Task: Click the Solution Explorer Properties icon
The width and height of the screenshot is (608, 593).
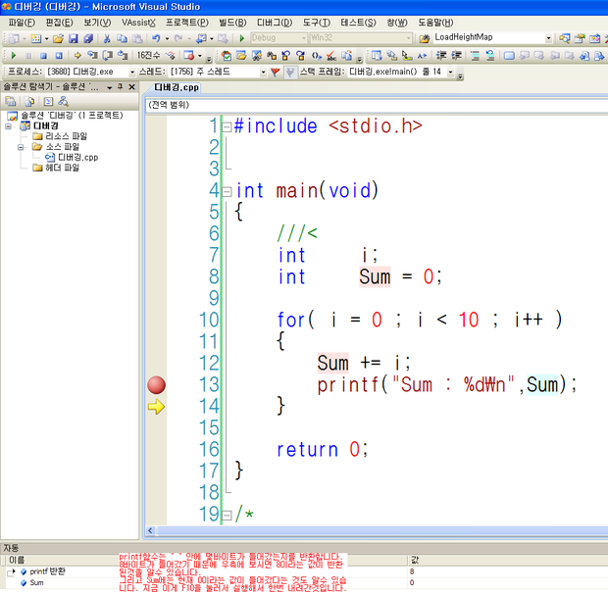Action: click(11, 102)
